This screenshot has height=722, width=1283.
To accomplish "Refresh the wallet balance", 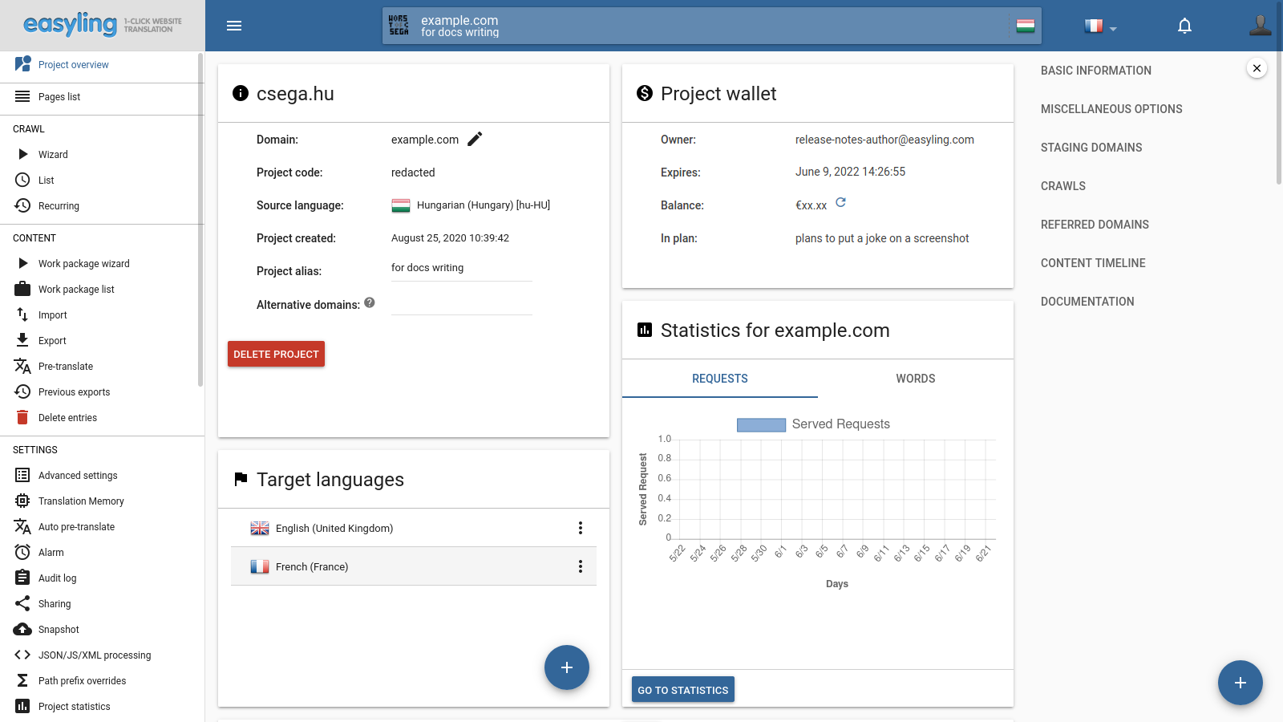I will (840, 202).
